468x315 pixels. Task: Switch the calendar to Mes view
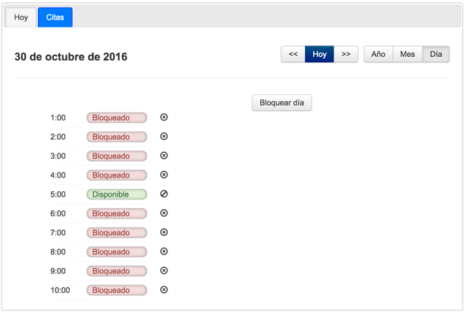407,54
